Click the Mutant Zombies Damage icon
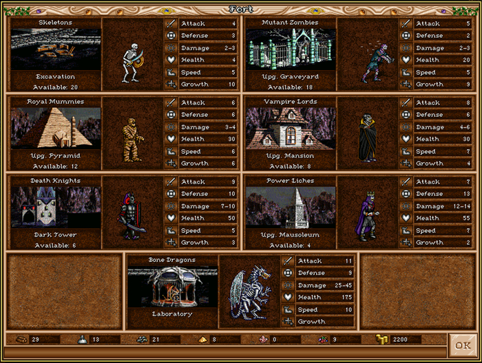The width and height of the screenshot is (482, 363). (406, 48)
